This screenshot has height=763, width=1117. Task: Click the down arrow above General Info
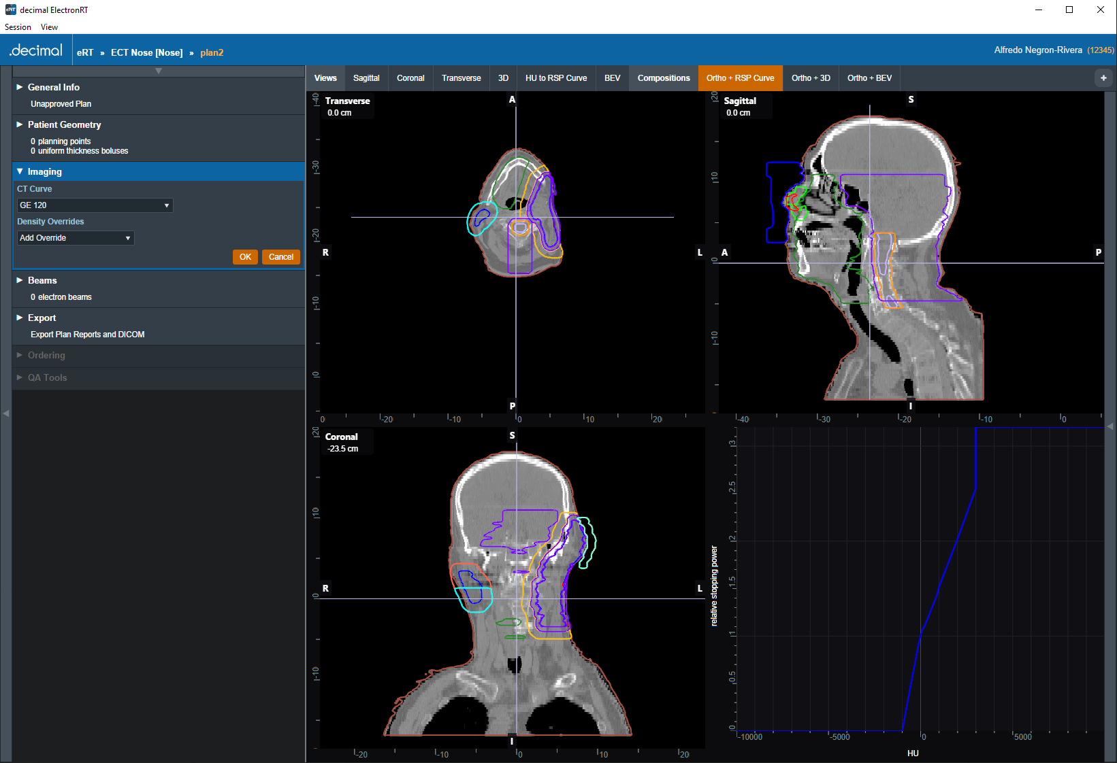(158, 71)
